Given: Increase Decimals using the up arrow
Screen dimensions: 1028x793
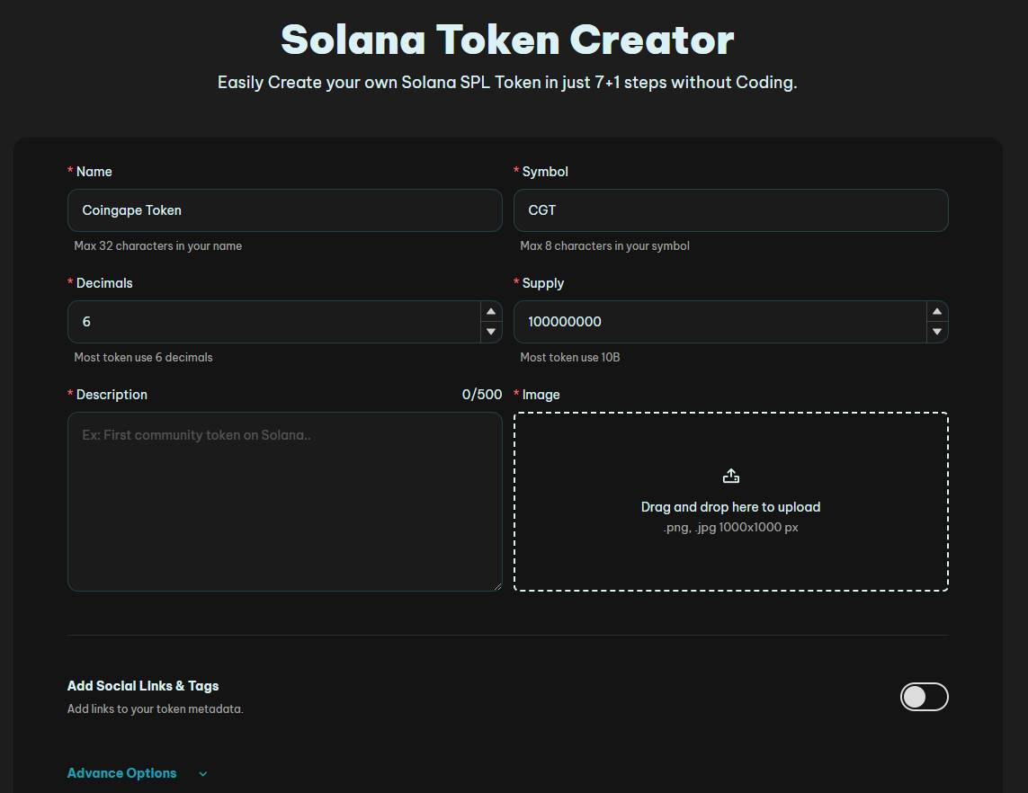Looking at the screenshot, I should click(x=491, y=312).
